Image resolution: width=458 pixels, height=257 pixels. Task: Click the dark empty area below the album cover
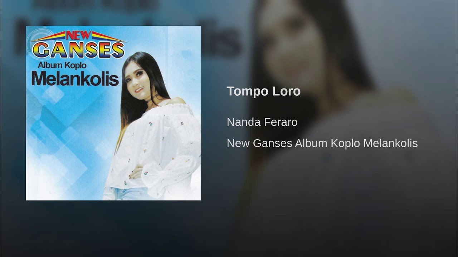(x=113, y=228)
